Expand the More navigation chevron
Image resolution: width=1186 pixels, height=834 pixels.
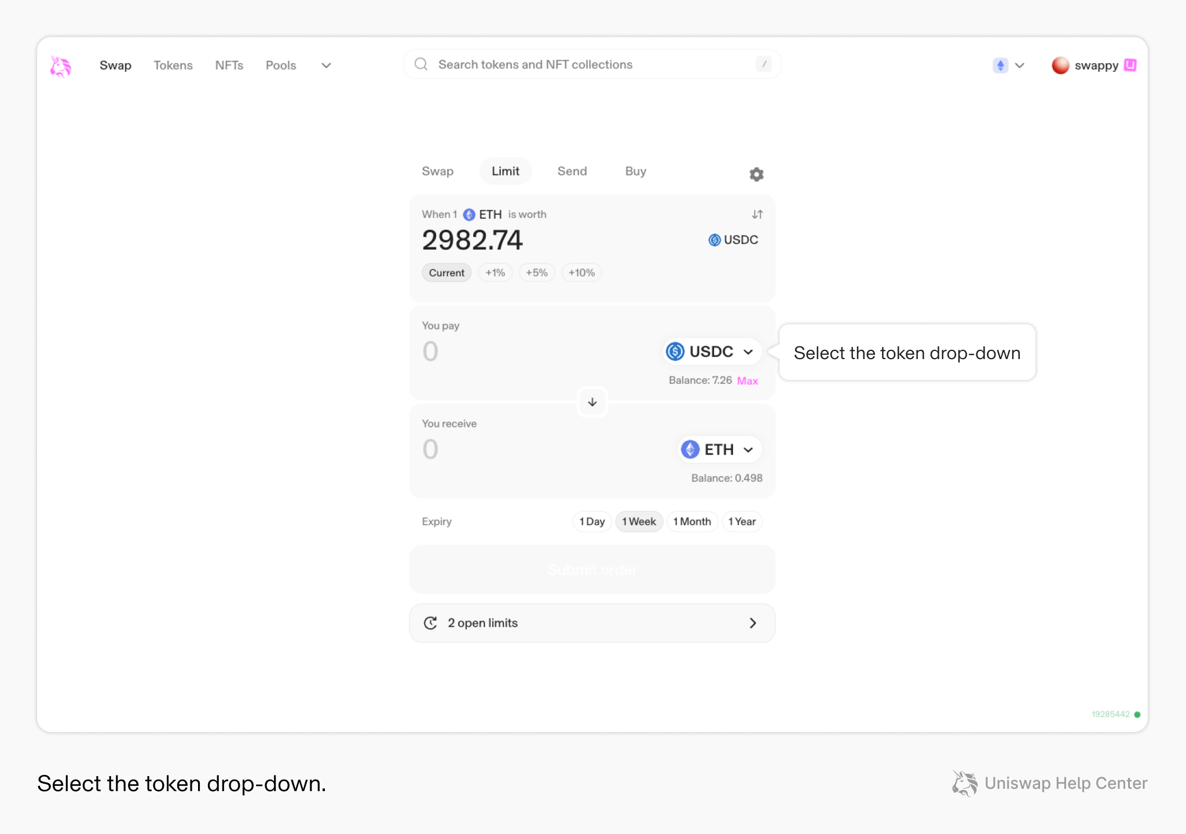click(326, 65)
